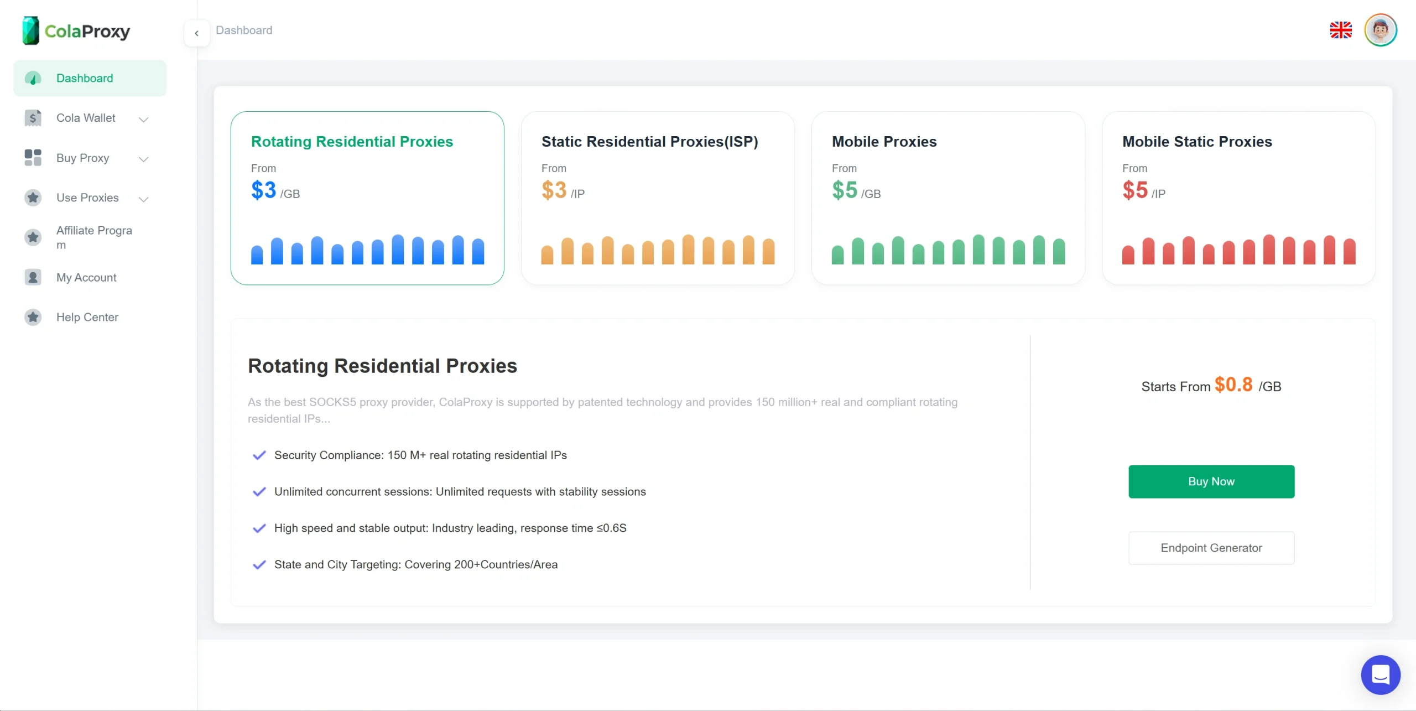The image size is (1416, 711).
Task: Select the Mobile Static Proxies card
Action: pos(1238,198)
